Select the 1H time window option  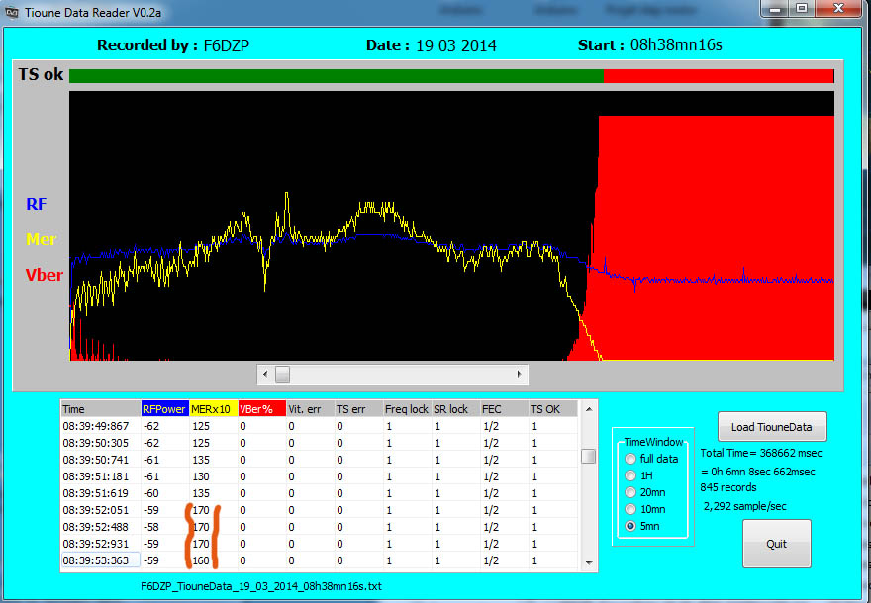[630, 475]
